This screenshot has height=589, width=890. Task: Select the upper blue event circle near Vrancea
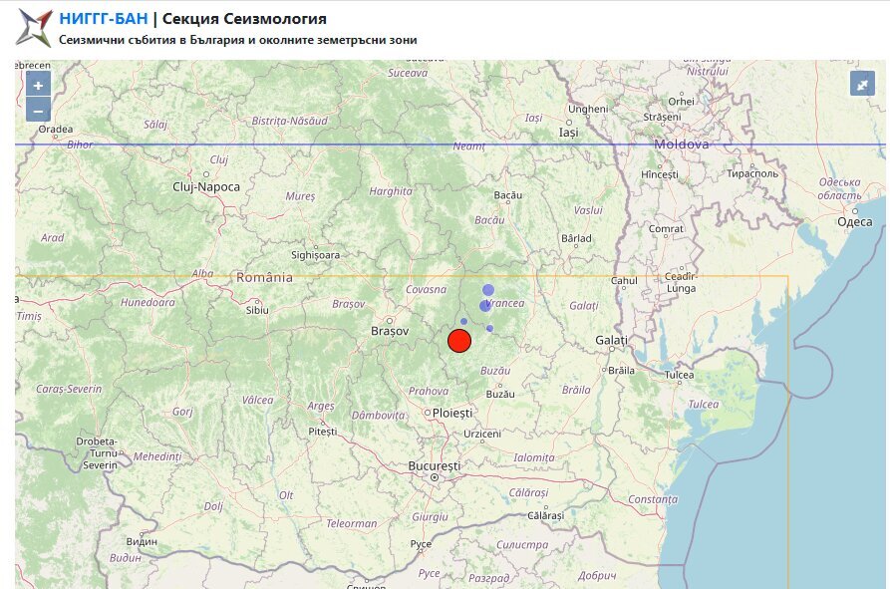[488, 290]
